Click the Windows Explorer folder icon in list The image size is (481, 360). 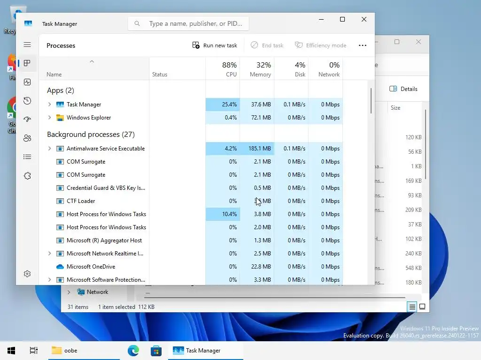click(60, 118)
